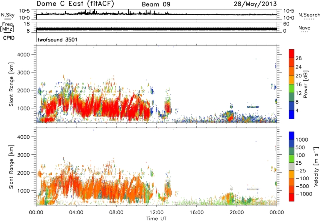Select the date '28/May/2013'
This screenshot has height=221, width=320.
(255, 4)
